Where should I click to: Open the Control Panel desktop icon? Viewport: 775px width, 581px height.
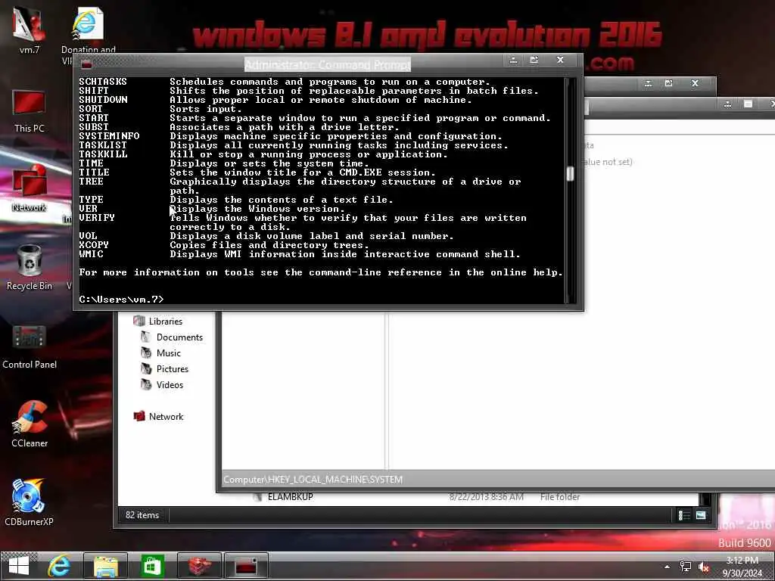click(x=30, y=346)
